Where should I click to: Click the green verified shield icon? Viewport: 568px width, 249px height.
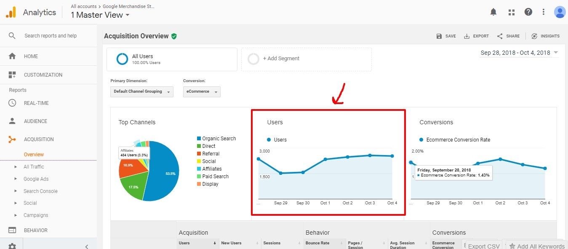point(174,36)
